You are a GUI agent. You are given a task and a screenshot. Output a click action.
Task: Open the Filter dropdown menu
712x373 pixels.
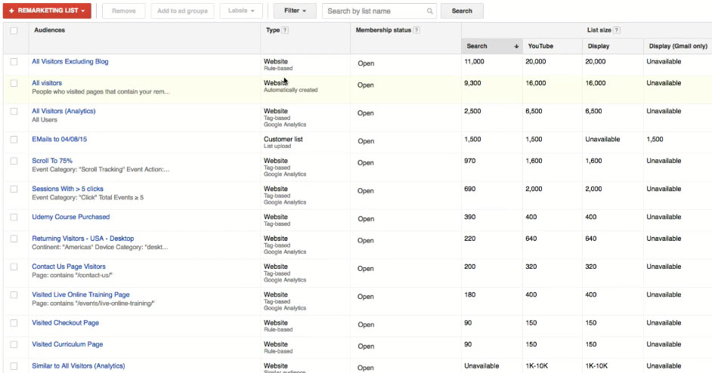click(x=295, y=11)
